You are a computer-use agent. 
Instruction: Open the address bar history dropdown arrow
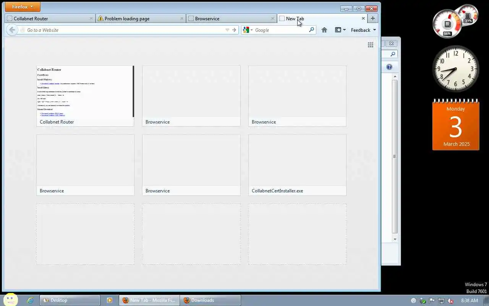tap(227, 30)
